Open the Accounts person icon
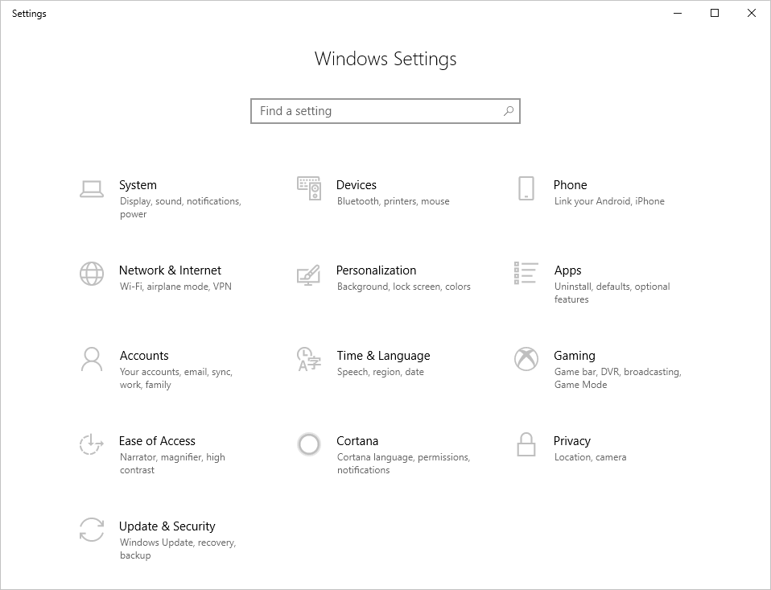 pyautogui.click(x=92, y=360)
